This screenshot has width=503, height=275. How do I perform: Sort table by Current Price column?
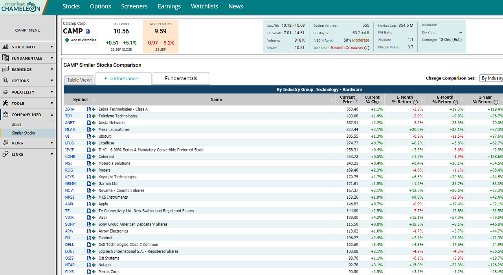point(347,100)
